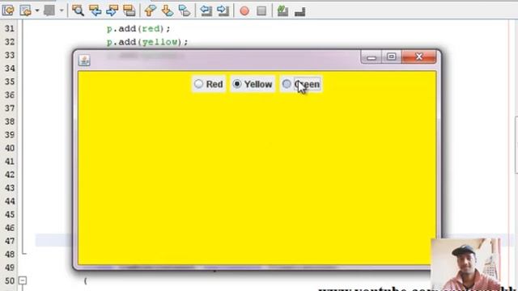This screenshot has height=291, width=518.
Task: Select the Yellow radio button
Action: pos(253,84)
